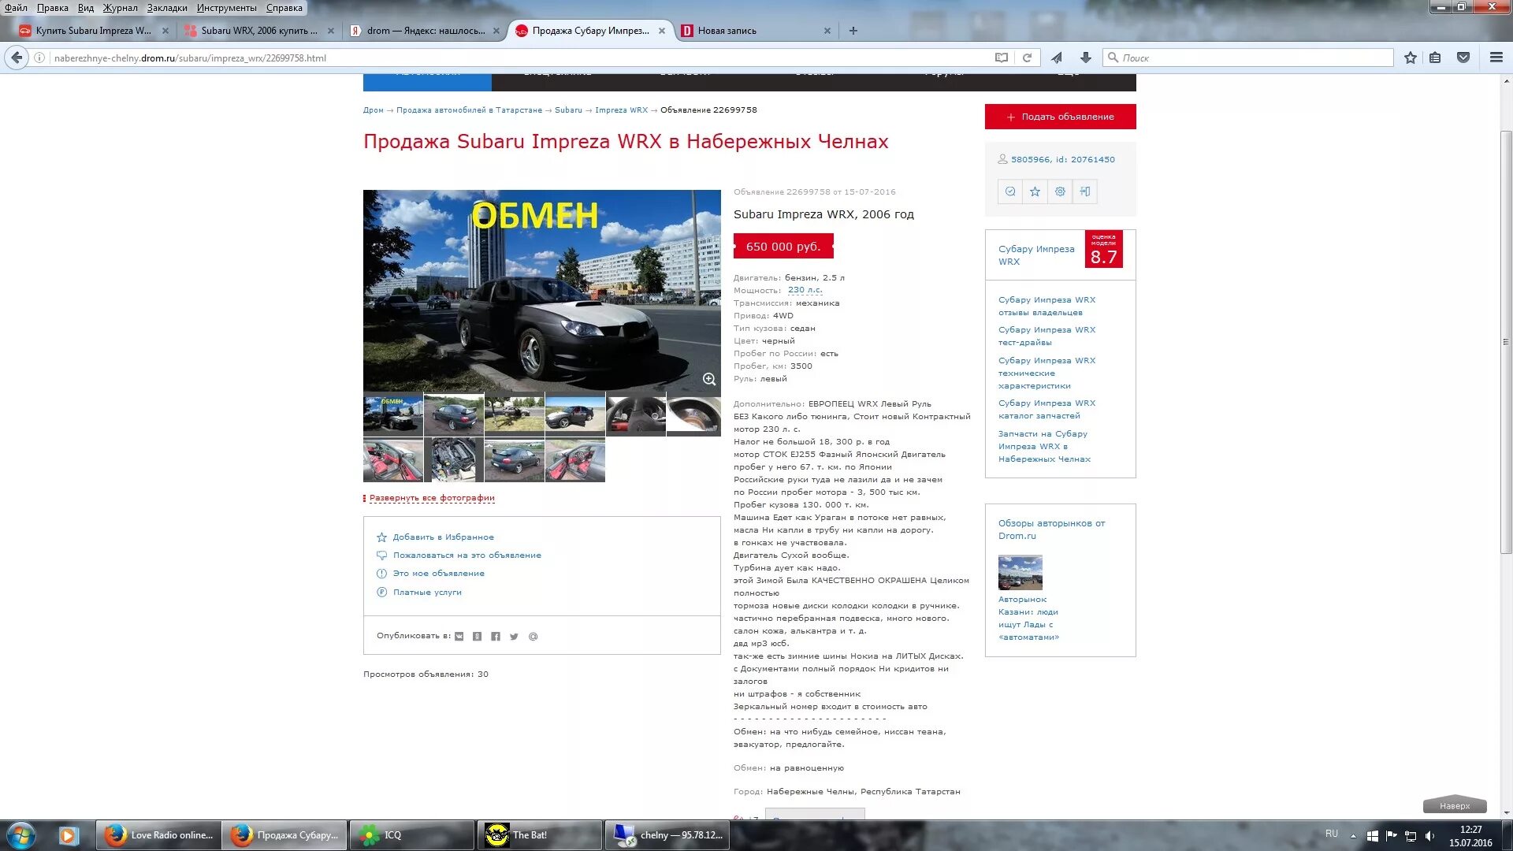The image size is (1513, 851).
Task: Open the downloads arrow icon
Action: coord(1085,58)
